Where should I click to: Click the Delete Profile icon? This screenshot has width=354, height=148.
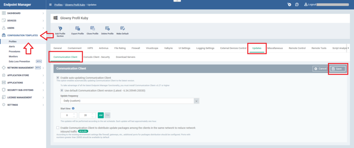[108, 28]
